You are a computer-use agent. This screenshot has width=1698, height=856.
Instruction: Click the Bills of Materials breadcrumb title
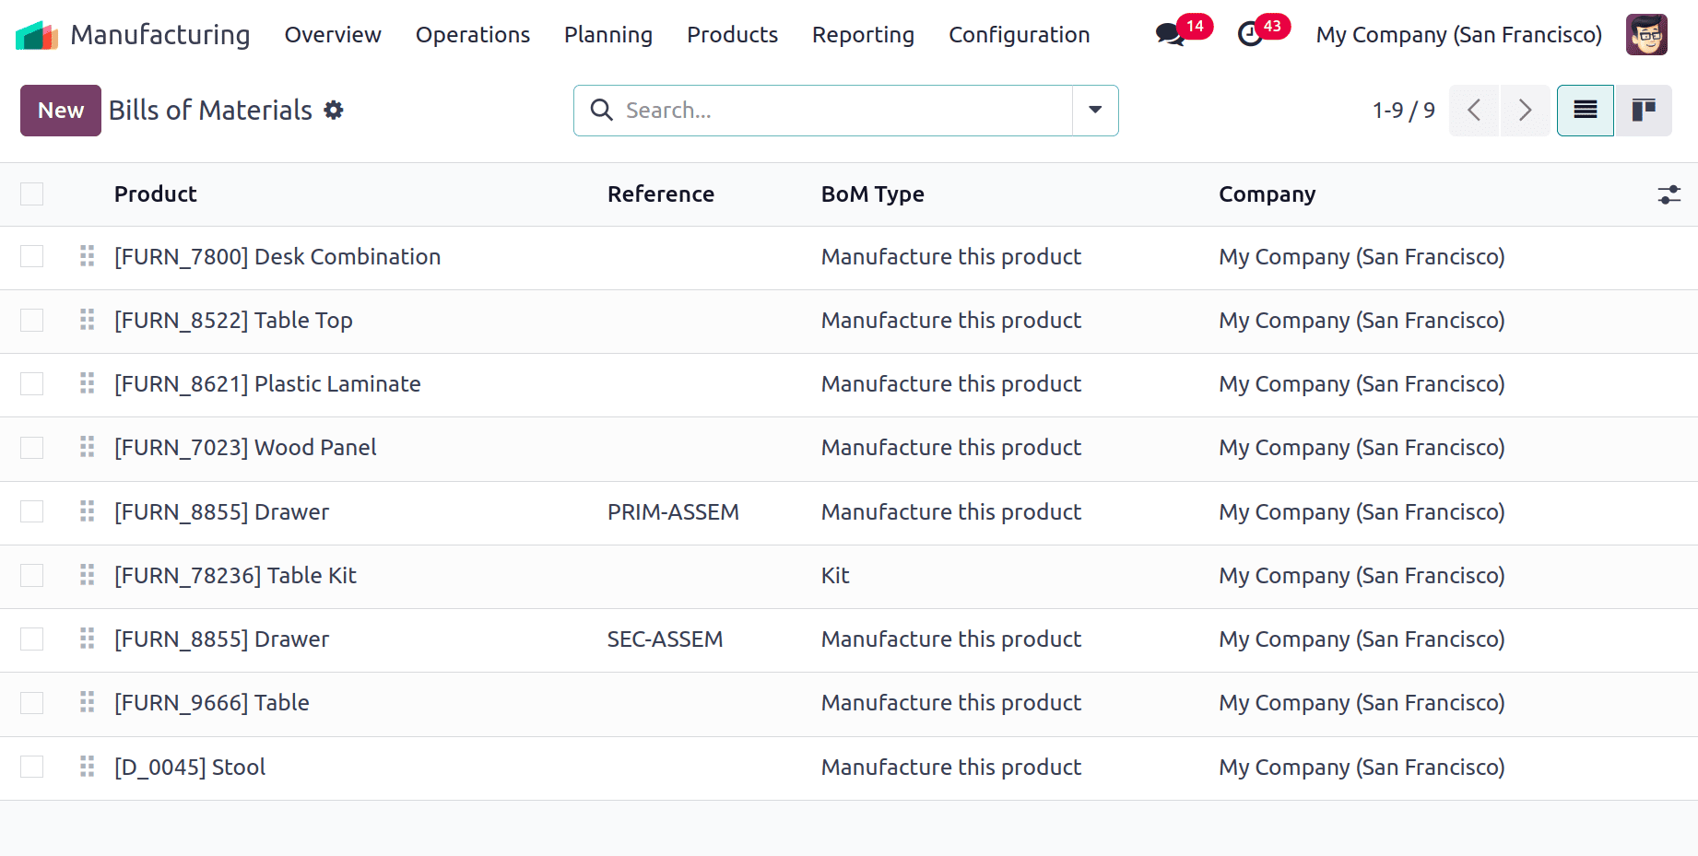pyautogui.click(x=210, y=111)
